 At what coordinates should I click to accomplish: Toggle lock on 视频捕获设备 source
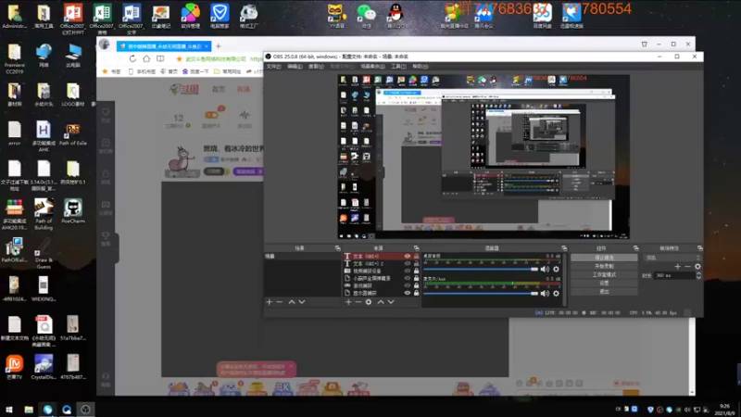click(x=416, y=271)
